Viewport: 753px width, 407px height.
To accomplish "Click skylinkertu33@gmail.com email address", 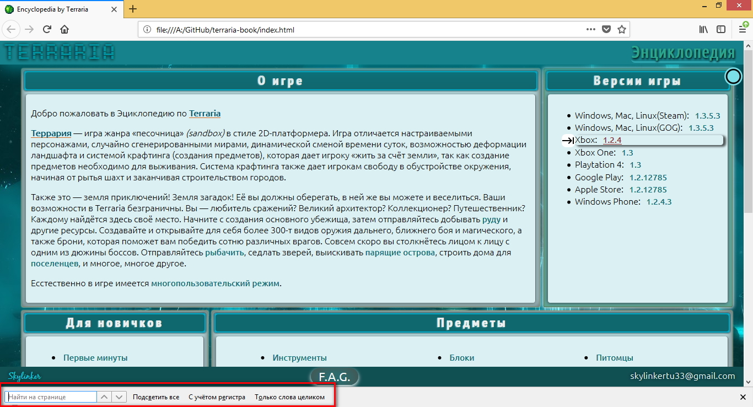I will (x=682, y=376).
